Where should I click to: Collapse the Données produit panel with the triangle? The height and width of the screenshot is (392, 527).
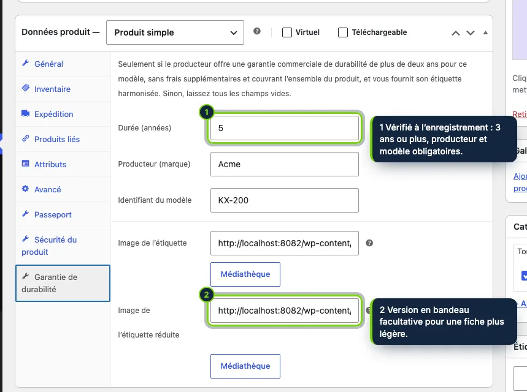click(x=485, y=32)
